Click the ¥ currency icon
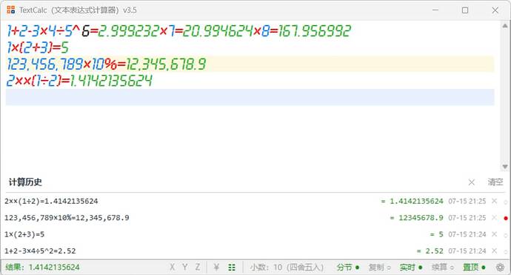 click(216, 268)
